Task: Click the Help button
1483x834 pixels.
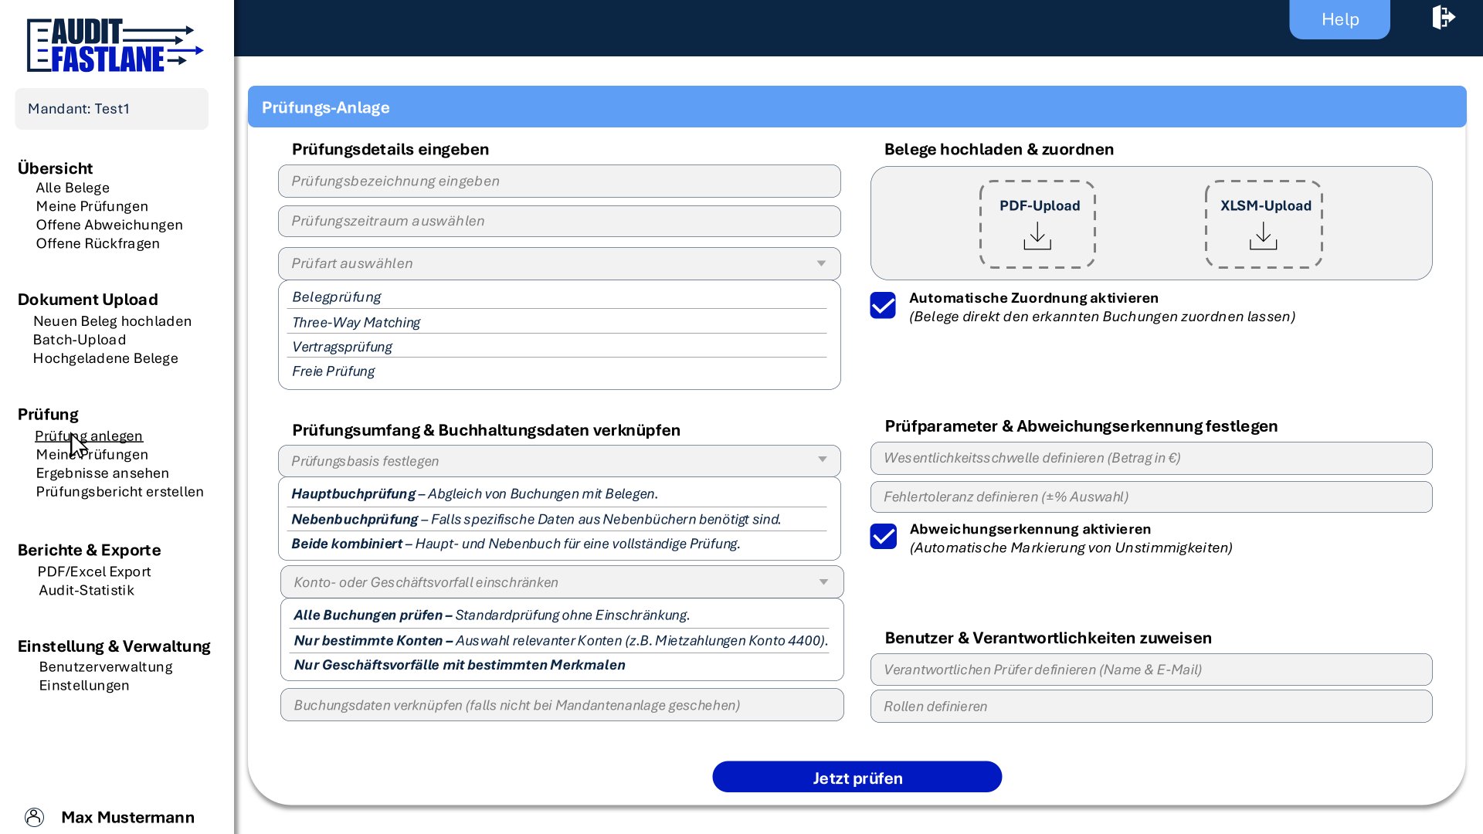Action: tap(1339, 19)
